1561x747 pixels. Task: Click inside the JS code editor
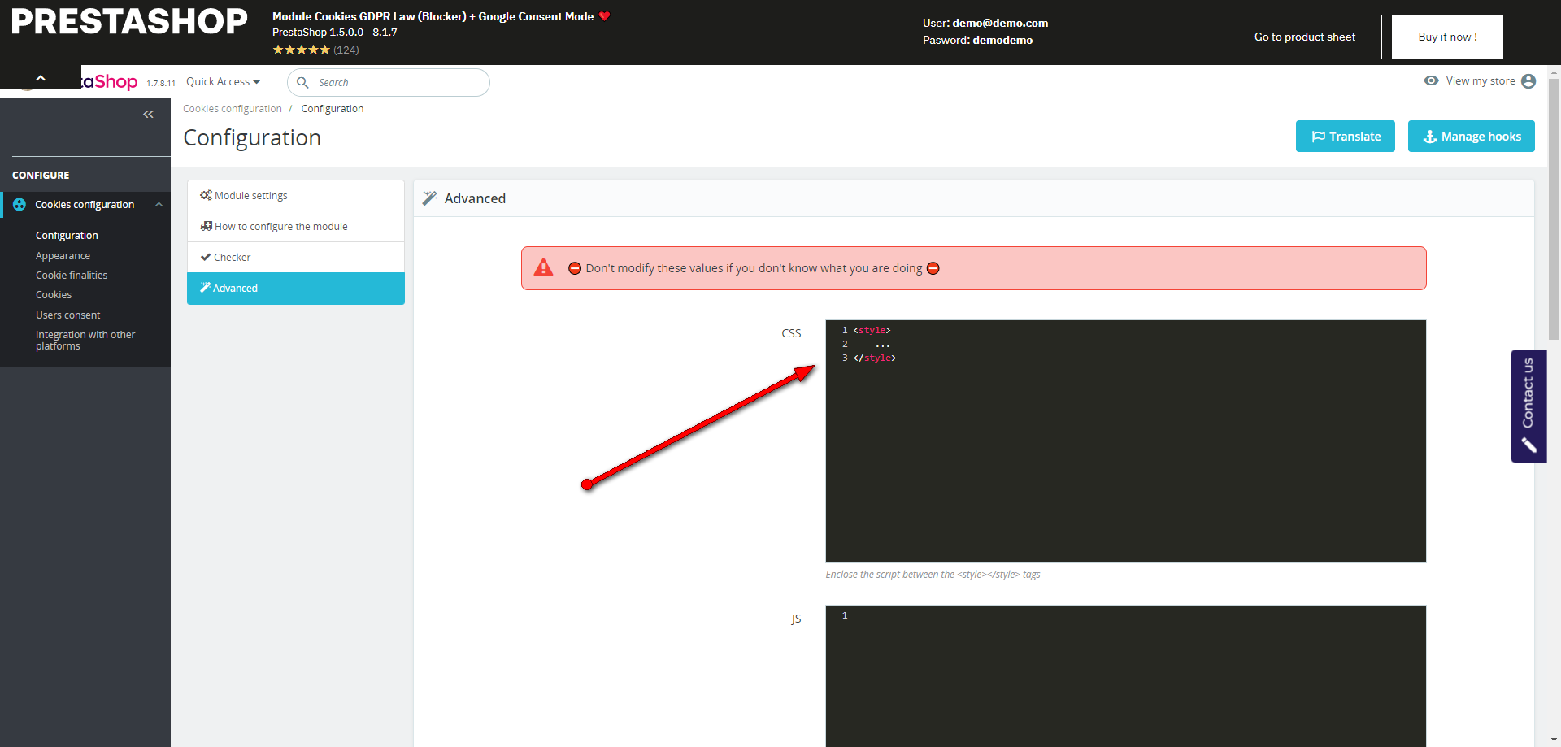(x=1126, y=676)
